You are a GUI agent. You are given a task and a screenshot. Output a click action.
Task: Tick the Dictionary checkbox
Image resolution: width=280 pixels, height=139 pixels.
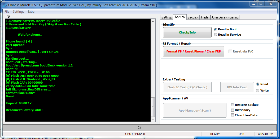click(232, 110)
